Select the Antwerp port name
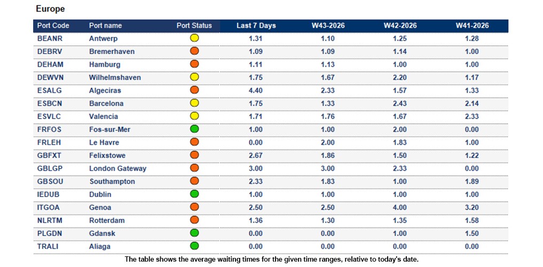This screenshot has width=543, height=267. click(x=103, y=39)
